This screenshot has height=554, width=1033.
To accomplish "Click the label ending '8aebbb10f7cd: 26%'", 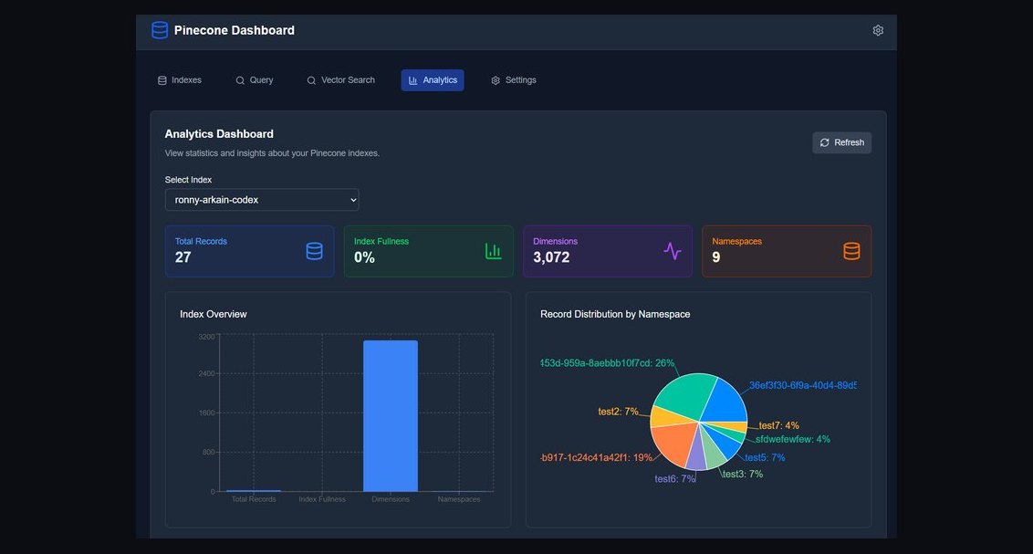I will [x=608, y=363].
